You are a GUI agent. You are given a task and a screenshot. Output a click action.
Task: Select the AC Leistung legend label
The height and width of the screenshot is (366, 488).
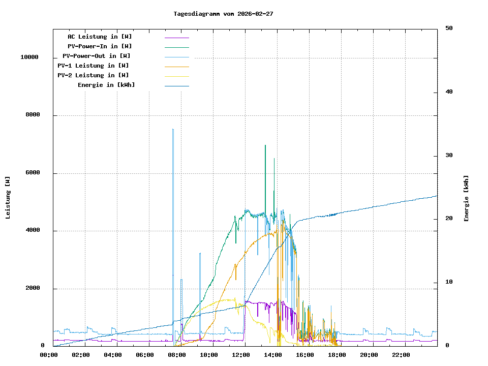coord(100,37)
